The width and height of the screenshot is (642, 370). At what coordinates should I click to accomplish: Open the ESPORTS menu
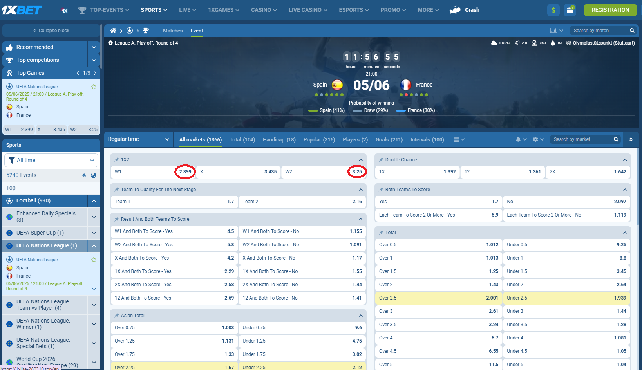(x=354, y=10)
